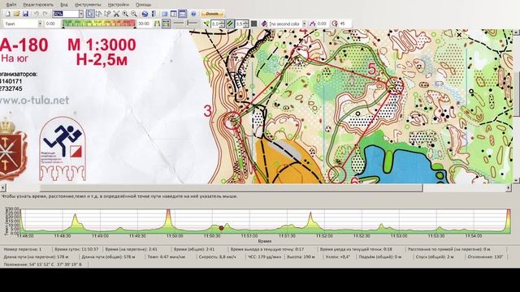The image size is (520, 292).
Task: Click the 11:50:00 label on time axis
Action: click(175, 236)
